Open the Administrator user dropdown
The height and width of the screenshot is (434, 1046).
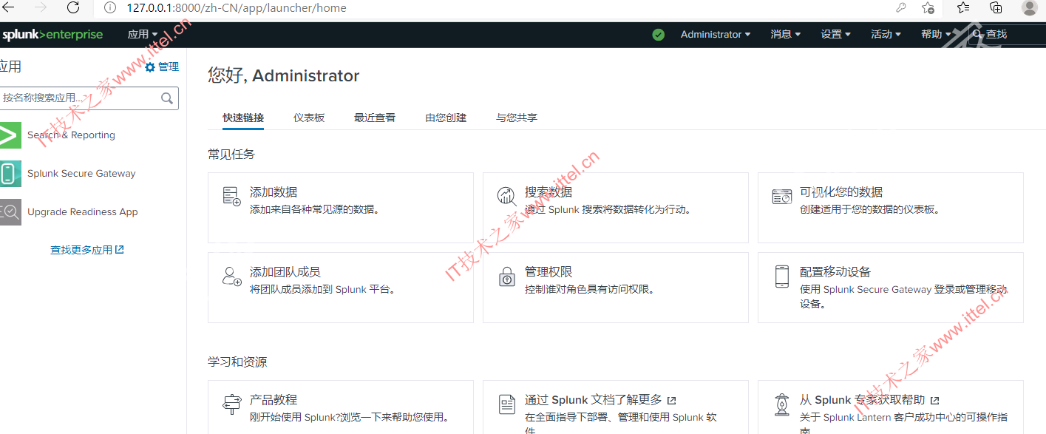(716, 35)
